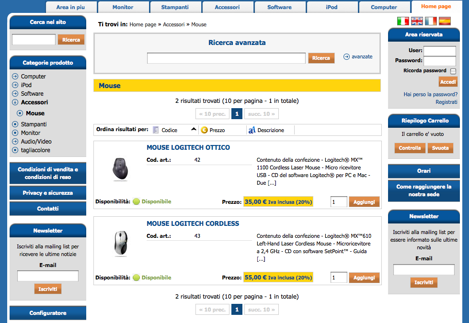The image size is (469, 323).
Task: Click the bullet icon beside tagliacolore category
Action: tap(15, 150)
